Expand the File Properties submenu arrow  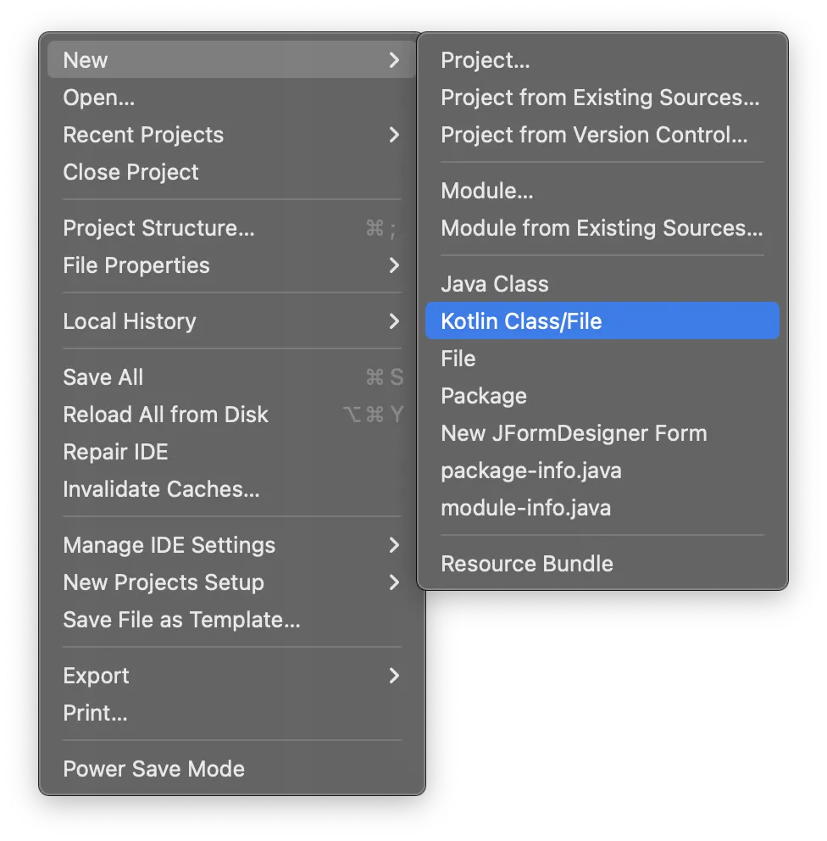(393, 265)
